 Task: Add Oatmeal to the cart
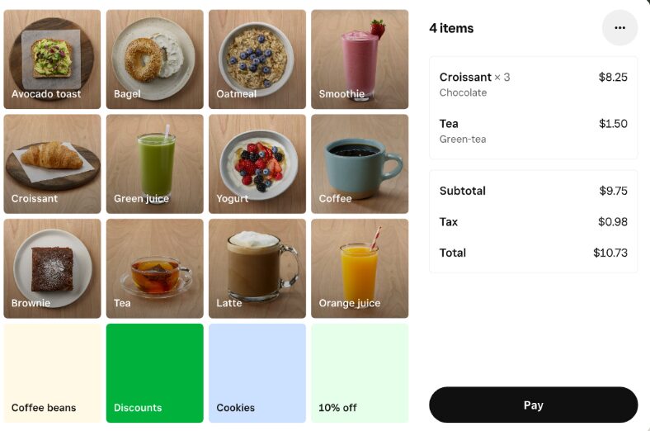tap(257, 59)
